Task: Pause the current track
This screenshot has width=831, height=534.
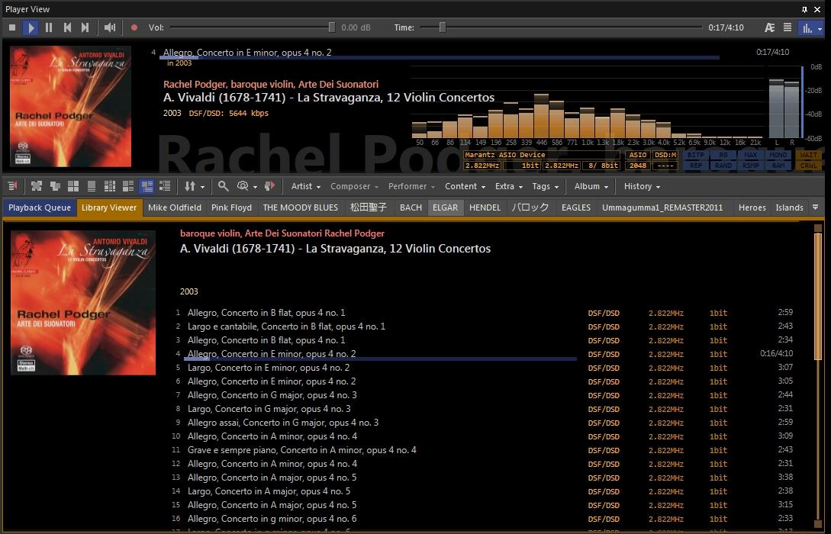Action: [49, 27]
